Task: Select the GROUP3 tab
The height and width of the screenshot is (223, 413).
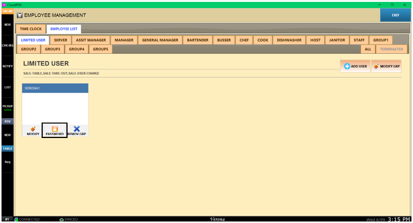Action: (52, 49)
